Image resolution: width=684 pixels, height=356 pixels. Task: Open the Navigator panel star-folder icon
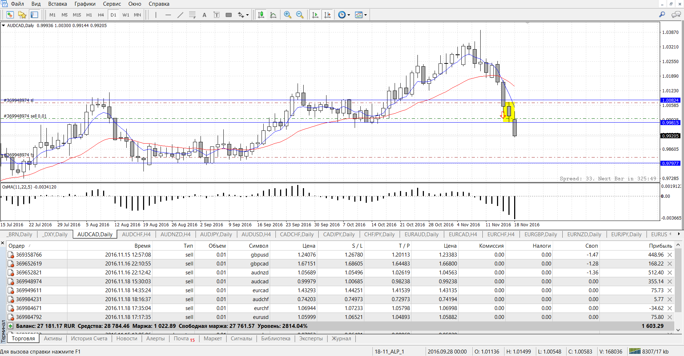(x=22, y=15)
